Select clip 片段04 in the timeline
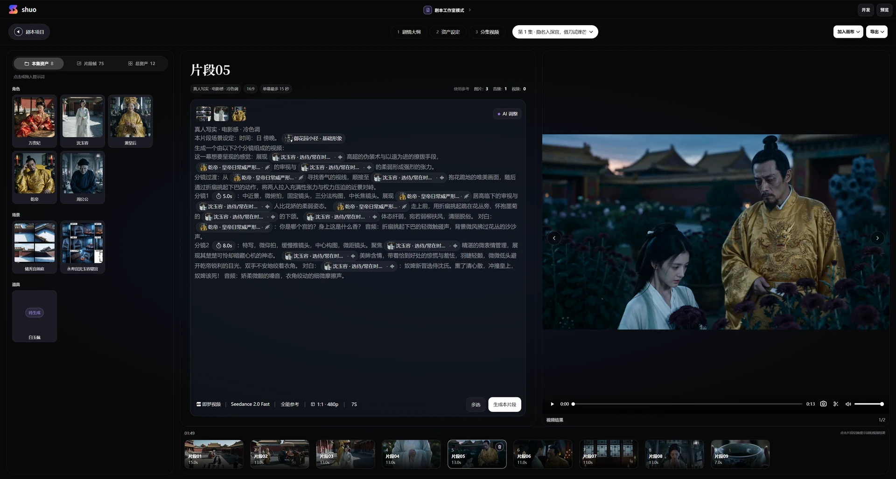 (x=411, y=454)
